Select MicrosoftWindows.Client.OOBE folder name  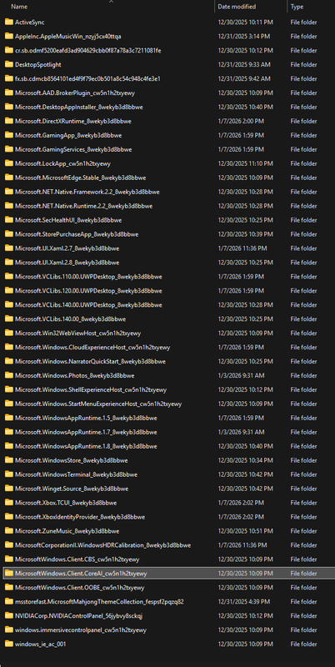79,587
